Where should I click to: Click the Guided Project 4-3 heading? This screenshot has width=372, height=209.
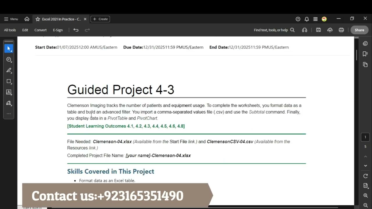[121, 90]
